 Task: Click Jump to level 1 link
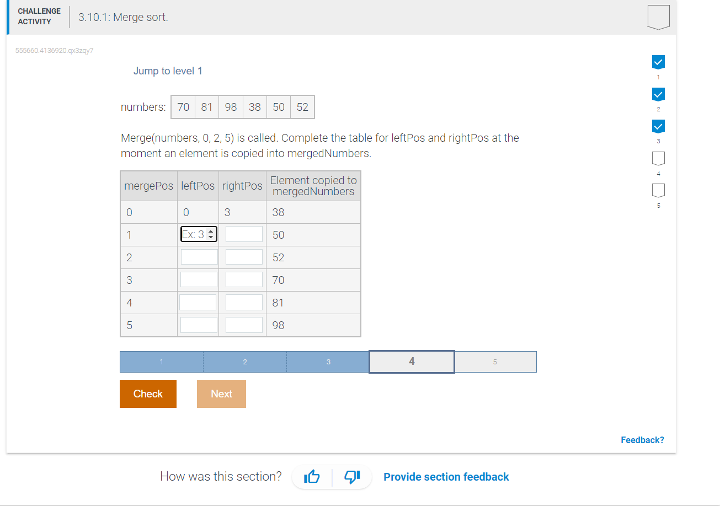168,71
